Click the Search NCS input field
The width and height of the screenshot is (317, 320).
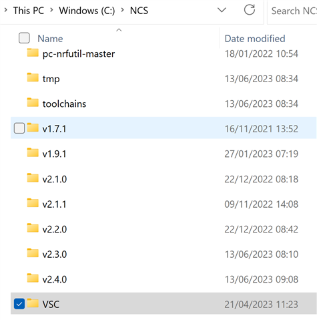pos(292,11)
